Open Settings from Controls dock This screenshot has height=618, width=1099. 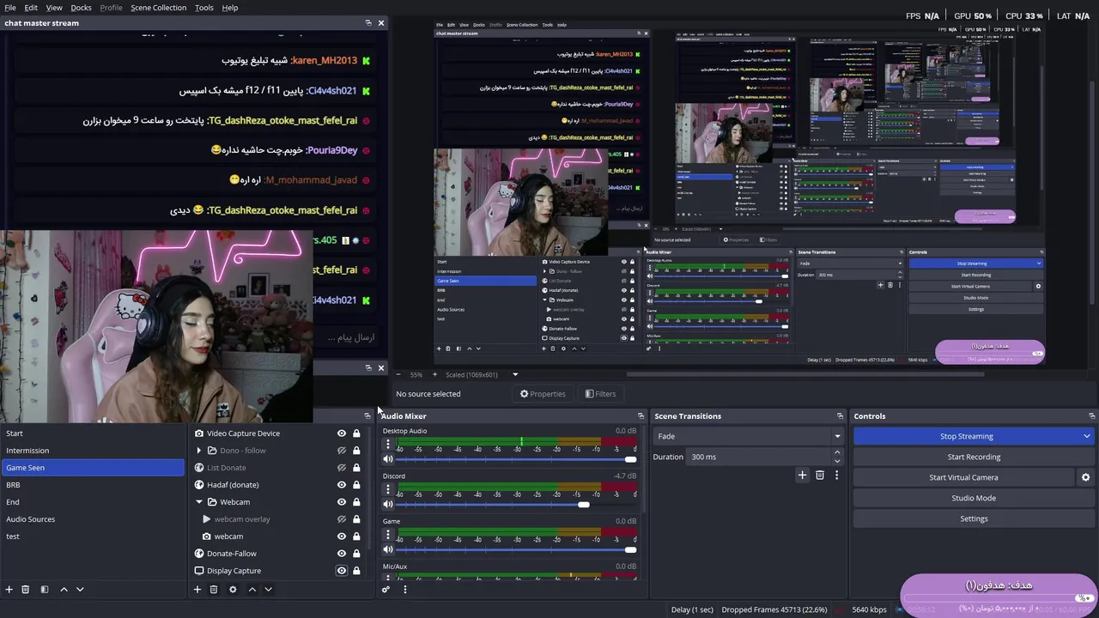click(x=974, y=518)
